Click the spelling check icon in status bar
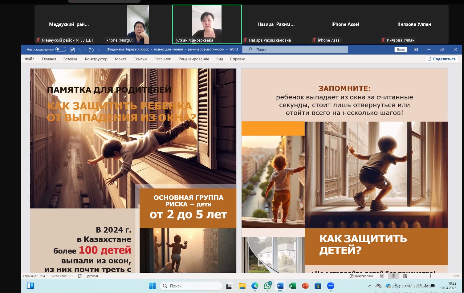The height and width of the screenshot is (293, 464). pyautogui.click(x=80, y=276)
